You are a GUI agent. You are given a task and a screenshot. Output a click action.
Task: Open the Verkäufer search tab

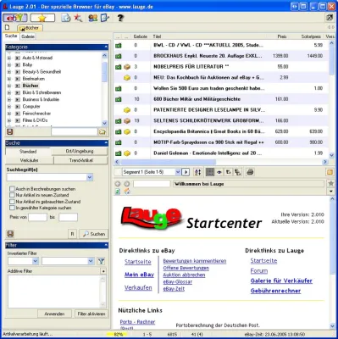[x=30, y=160]
